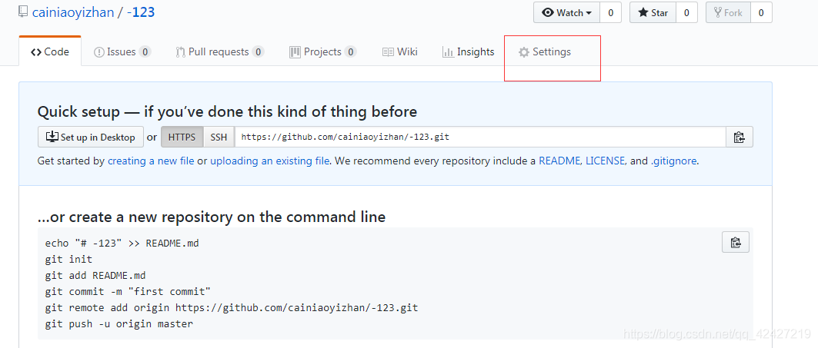Copy the command-line snippet with its clipboard icon
Image resolution: width=818 pixels, height=348 pixels.
click(x=736, y=242)
